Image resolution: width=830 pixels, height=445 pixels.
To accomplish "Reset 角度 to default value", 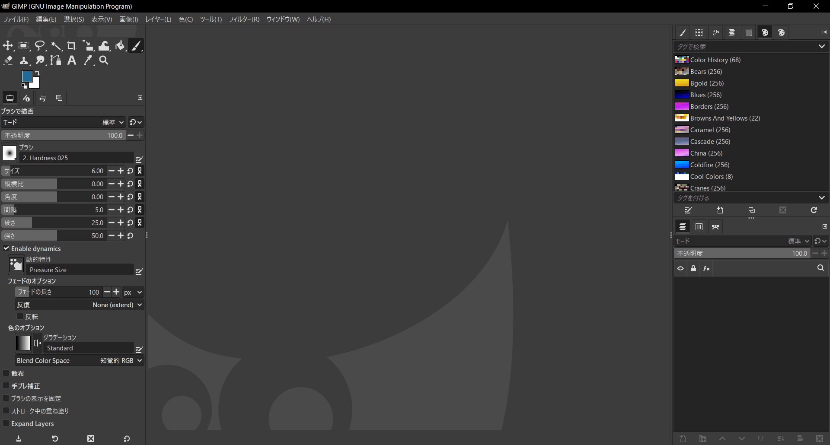I will [x=130, y=197].
